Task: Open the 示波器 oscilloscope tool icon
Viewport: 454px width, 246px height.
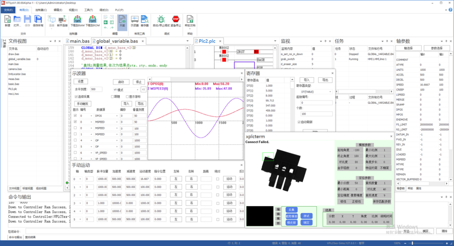Action: tap(135, 19)
